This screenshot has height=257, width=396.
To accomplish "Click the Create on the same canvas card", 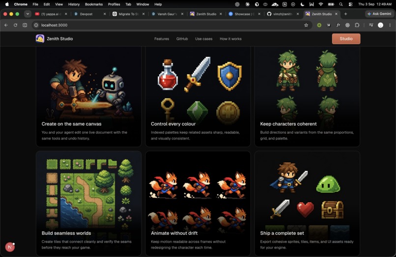I will click(88, 96).
